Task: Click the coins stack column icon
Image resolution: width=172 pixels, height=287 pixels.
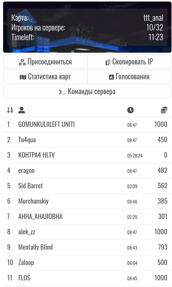Action: (x=164, y=110)
